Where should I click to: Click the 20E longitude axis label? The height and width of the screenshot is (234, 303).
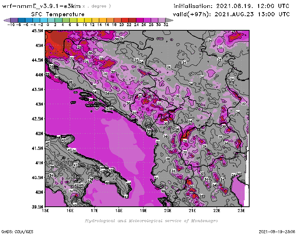[x=168, y=211]
